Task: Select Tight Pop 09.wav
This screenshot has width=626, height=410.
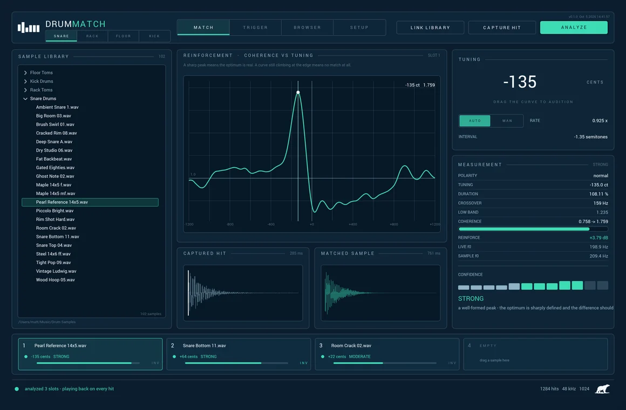Action: (x=90, y=263)
